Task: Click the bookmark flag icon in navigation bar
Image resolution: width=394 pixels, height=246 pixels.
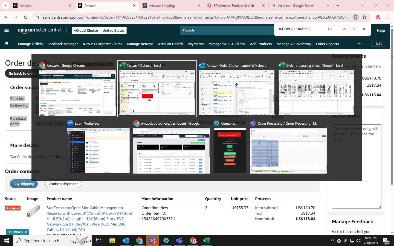Action: tap(7, 43)
